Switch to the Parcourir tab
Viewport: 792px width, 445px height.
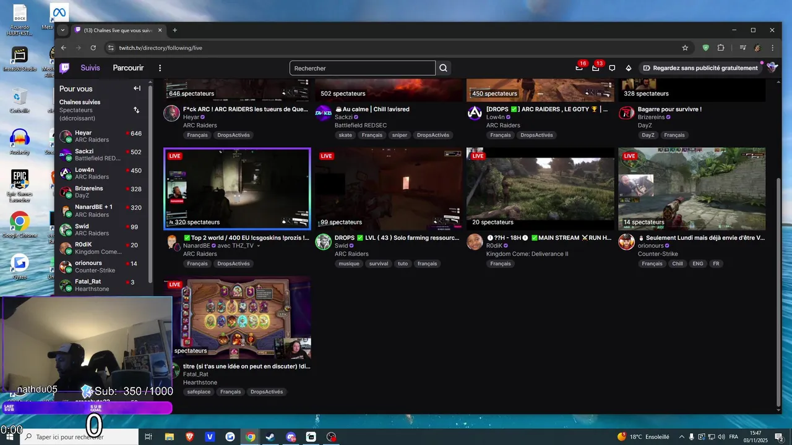[128, 68]
